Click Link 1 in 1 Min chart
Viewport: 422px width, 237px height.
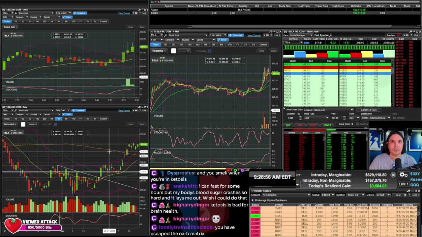click(277, 35)
